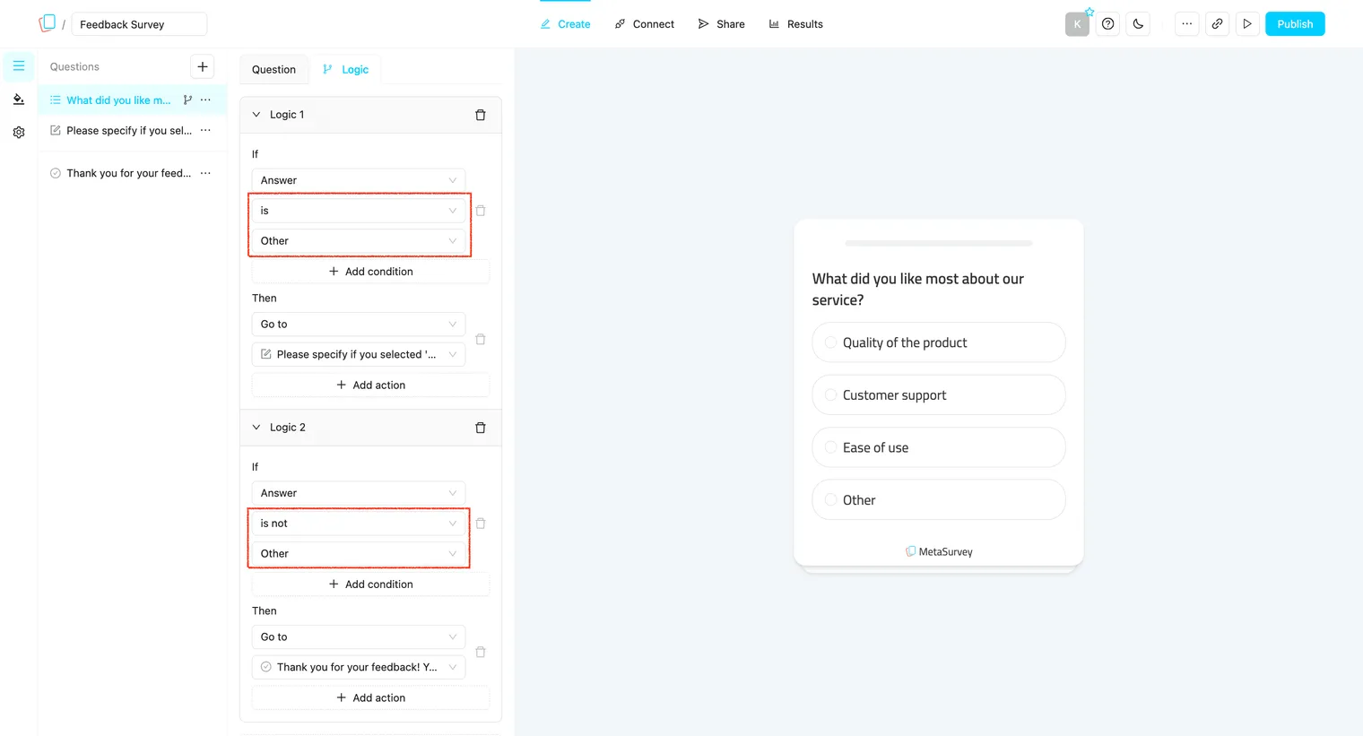Delete Logic 2 using its trash icon
The width and height of the screenshot is (1363, 736).
click(481, 428)
